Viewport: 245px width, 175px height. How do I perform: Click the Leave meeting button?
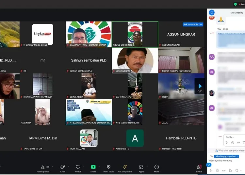coord(199,169)
